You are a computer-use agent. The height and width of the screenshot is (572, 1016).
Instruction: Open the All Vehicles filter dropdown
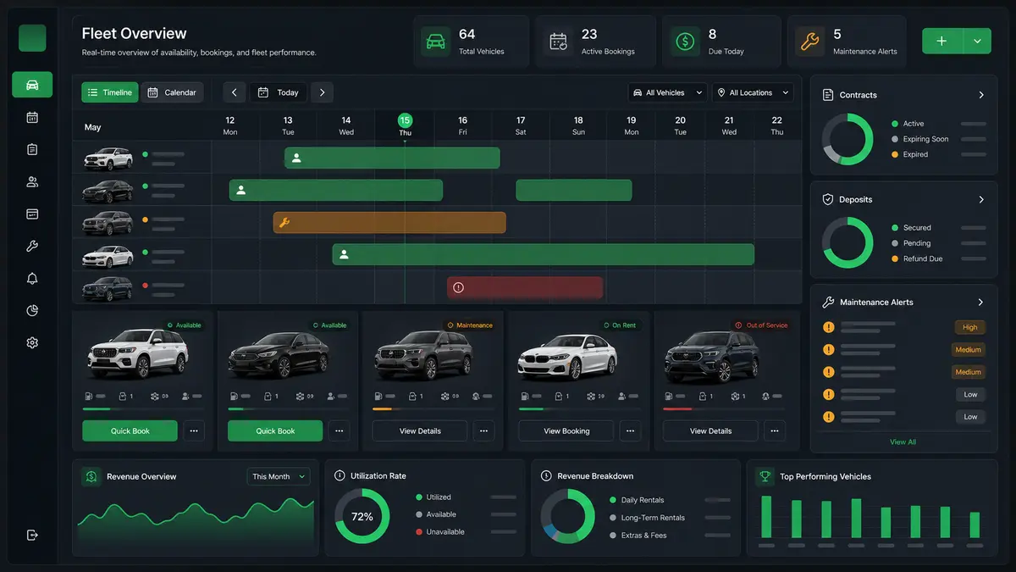point(667,92)
